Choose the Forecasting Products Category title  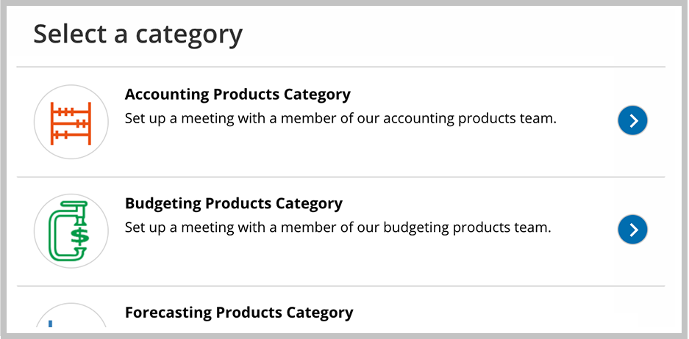[x=239, y=313]
